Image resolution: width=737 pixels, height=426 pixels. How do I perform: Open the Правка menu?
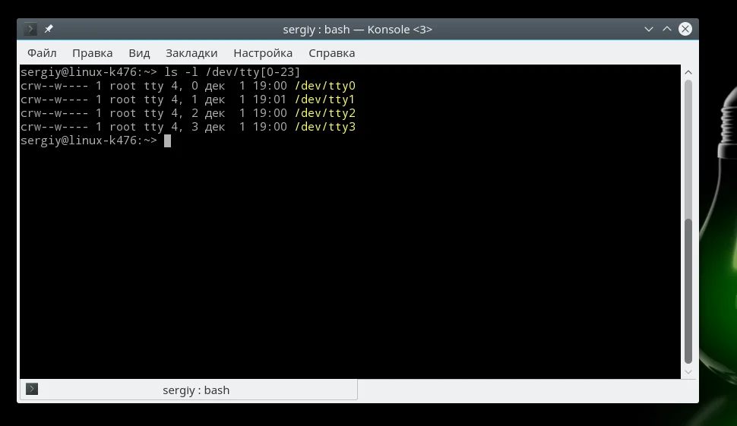92,53
